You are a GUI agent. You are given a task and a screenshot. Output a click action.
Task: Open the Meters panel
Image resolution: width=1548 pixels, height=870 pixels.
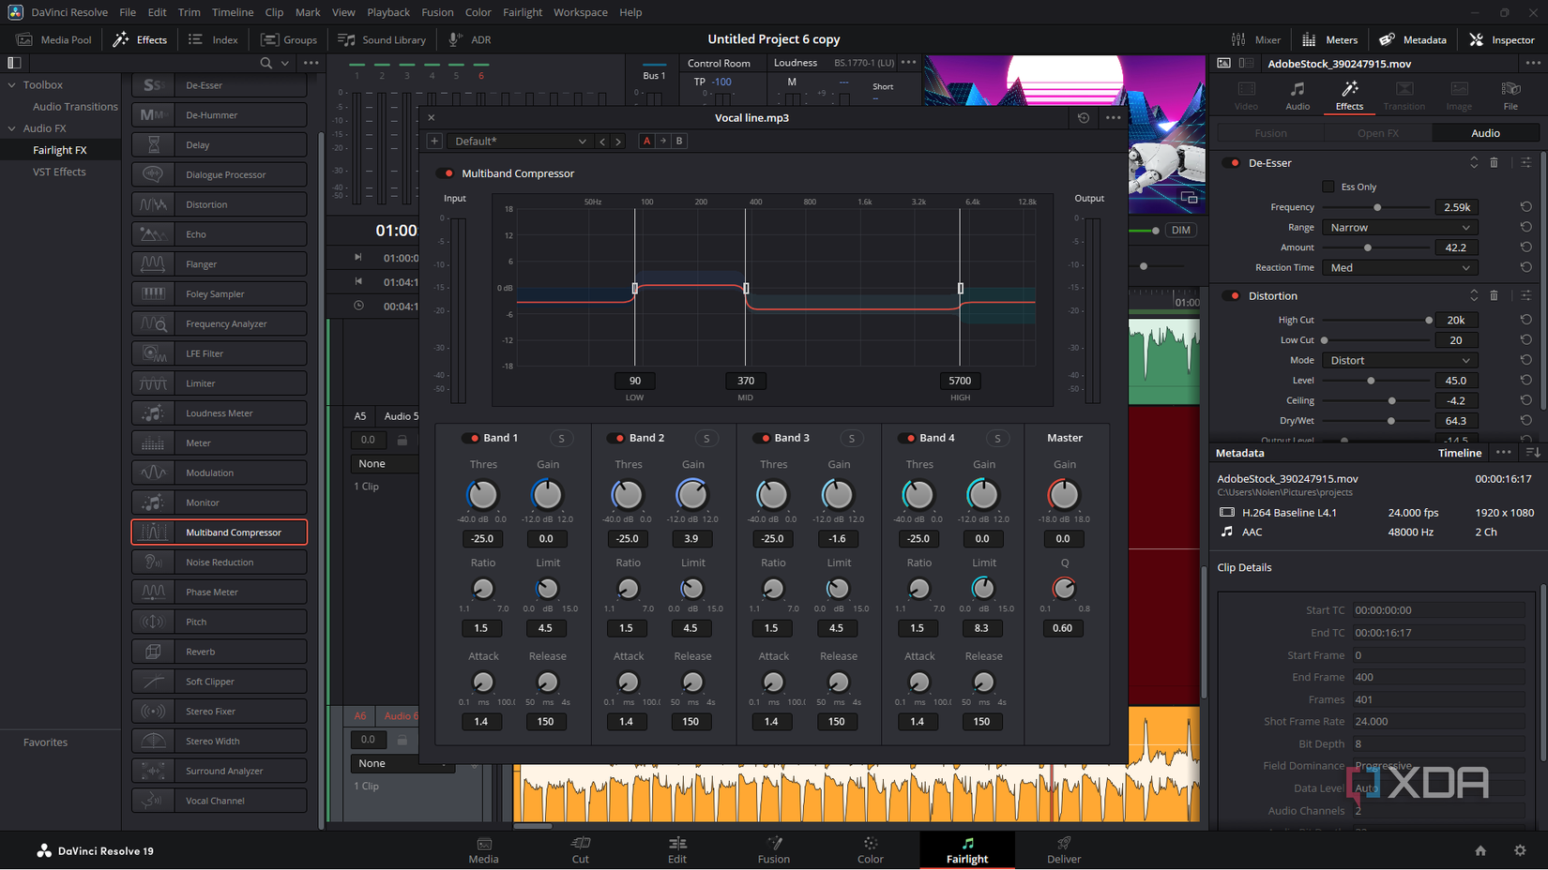coord(1329,39)
